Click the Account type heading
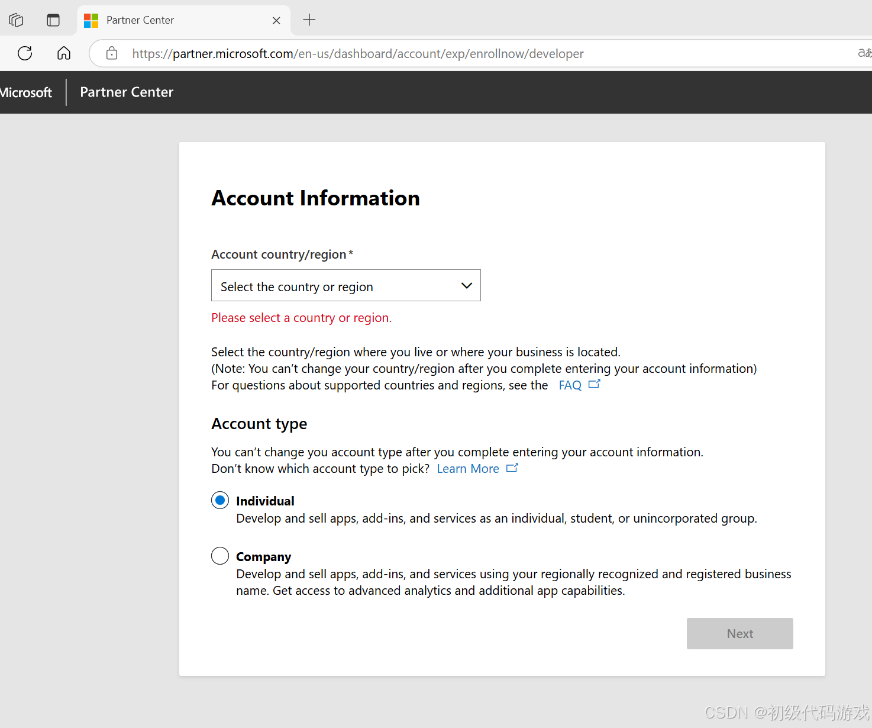Screen dimensions: 872x728 (x=259, y=424)
